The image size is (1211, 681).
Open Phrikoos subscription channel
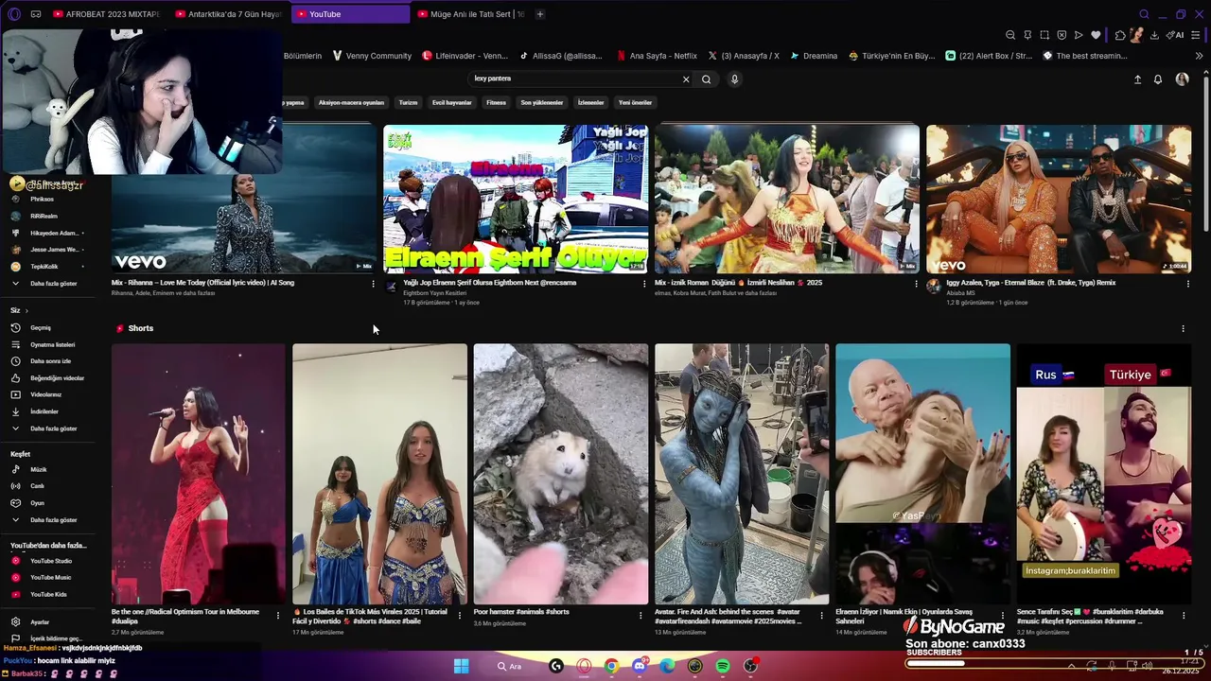coord(42,200)
